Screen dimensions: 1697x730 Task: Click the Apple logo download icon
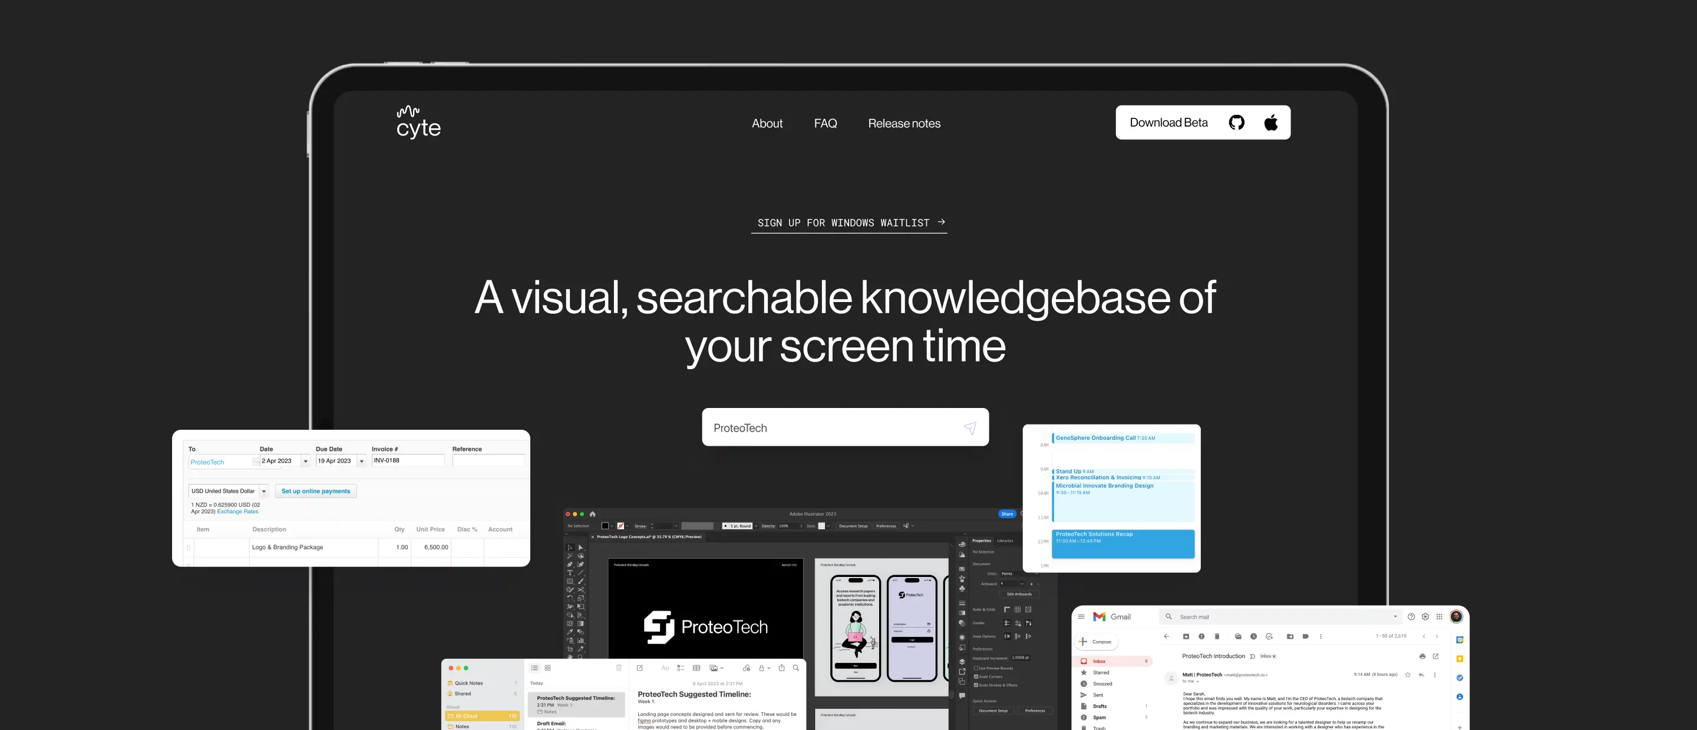tap(1271, 122)
